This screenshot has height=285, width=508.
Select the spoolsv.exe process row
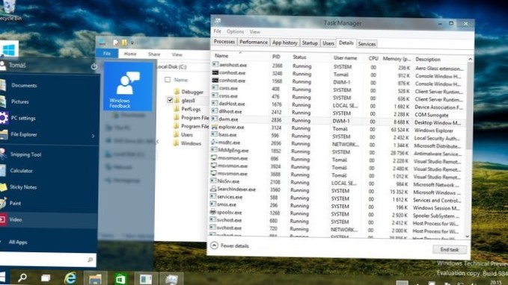pyautogui.click(x=336, y=213)
